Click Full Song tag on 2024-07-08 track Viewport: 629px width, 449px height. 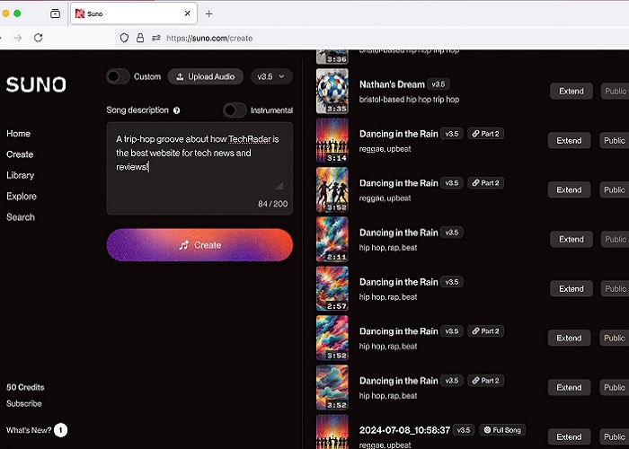pyautogui.click(x=502, y=430)
